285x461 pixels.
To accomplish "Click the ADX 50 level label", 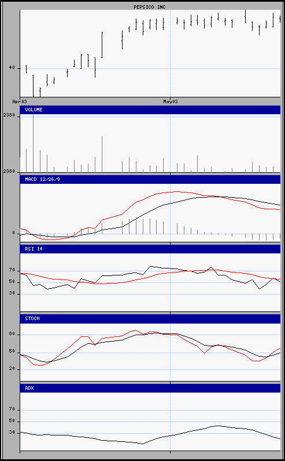I will pyautogui.click(x=12, y=421).
